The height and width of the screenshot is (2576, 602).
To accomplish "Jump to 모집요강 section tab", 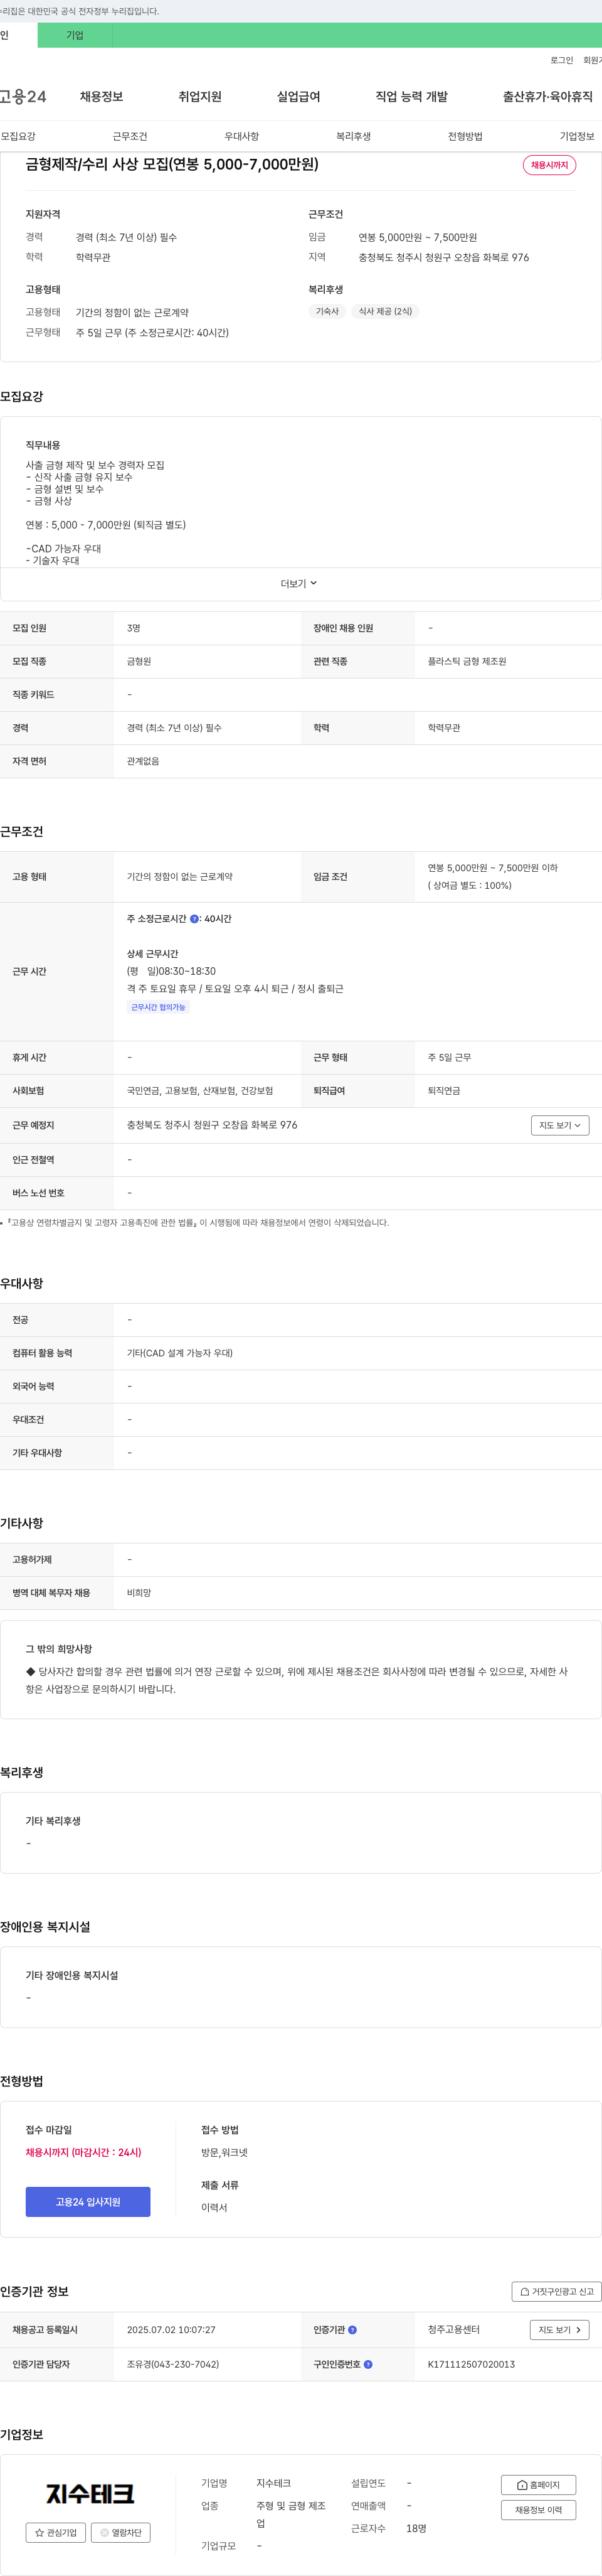I will (18, 136).
